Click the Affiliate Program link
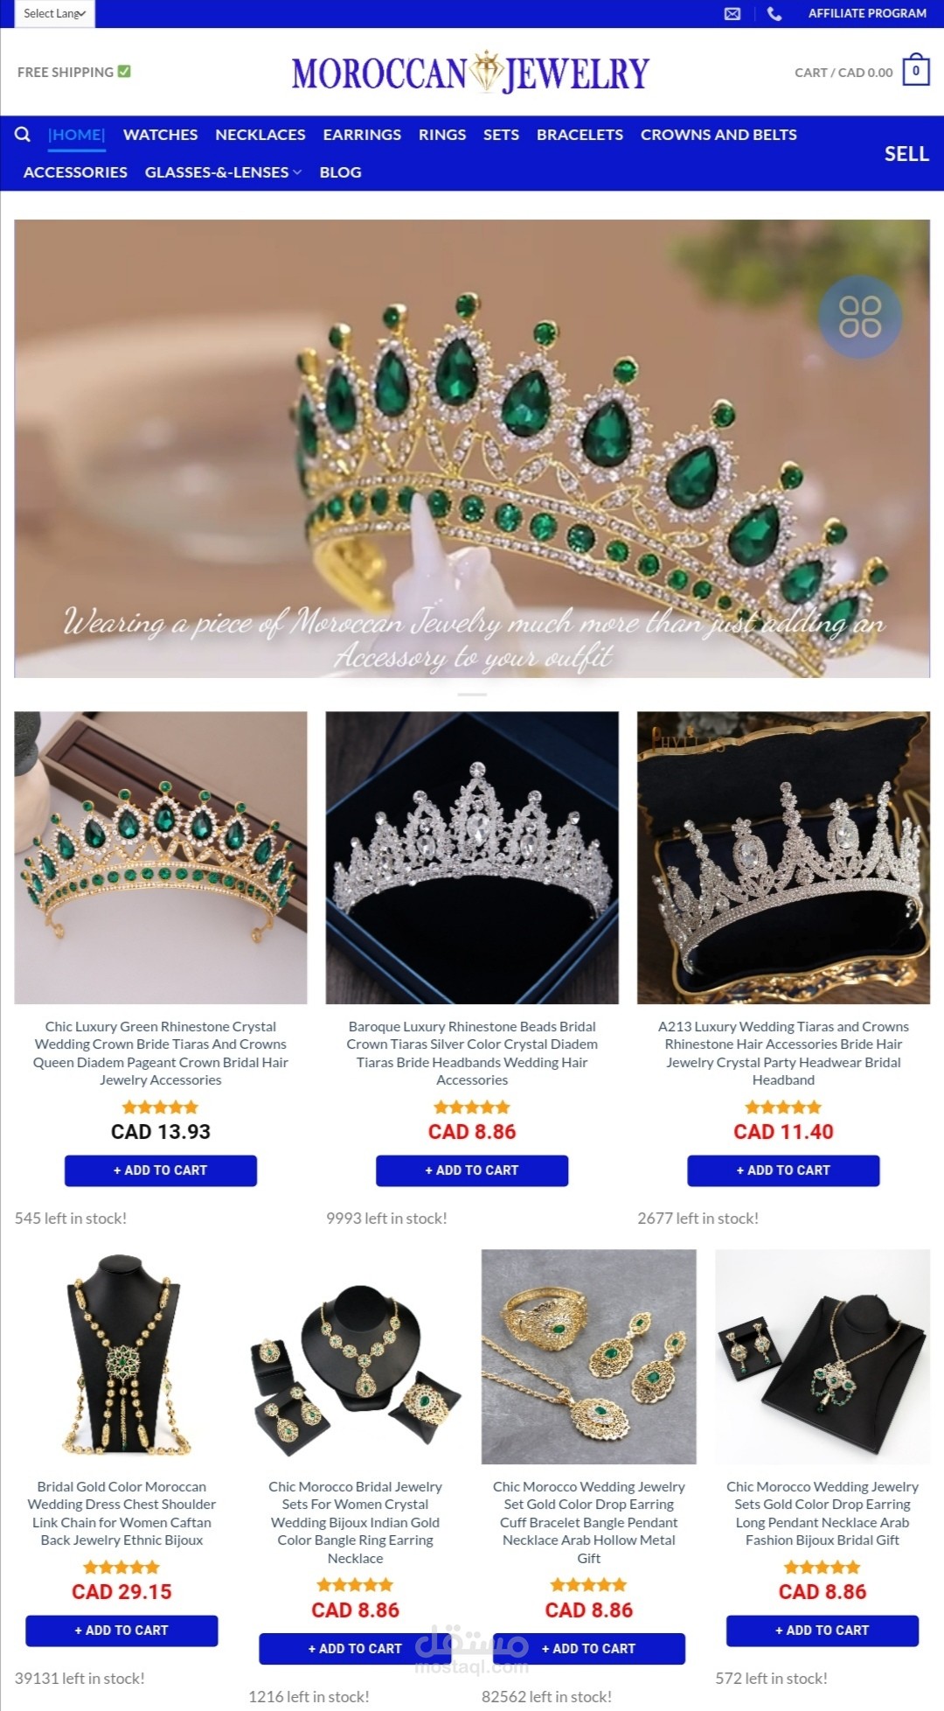The height and width of the screenshot is (1711, 944). coord(867,13)
